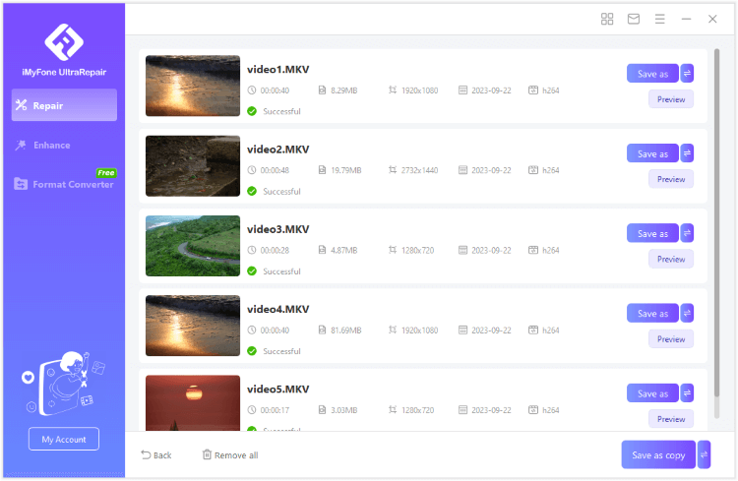Image resolution: width=738 pixels, height=481 pixels.
Task: Click the Free badge on Format Converter
Action: point(106,173)
